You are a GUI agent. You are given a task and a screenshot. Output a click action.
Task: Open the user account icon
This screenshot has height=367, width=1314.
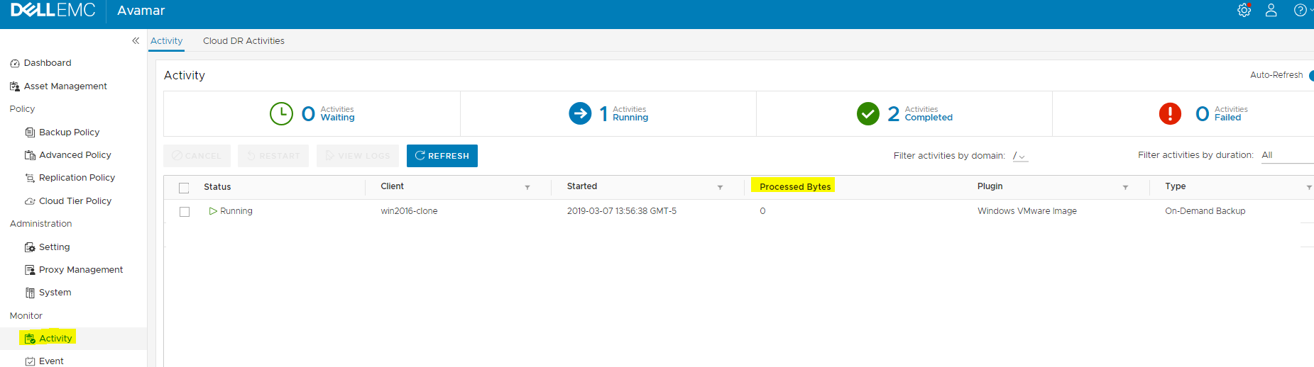coord(1271,11)
